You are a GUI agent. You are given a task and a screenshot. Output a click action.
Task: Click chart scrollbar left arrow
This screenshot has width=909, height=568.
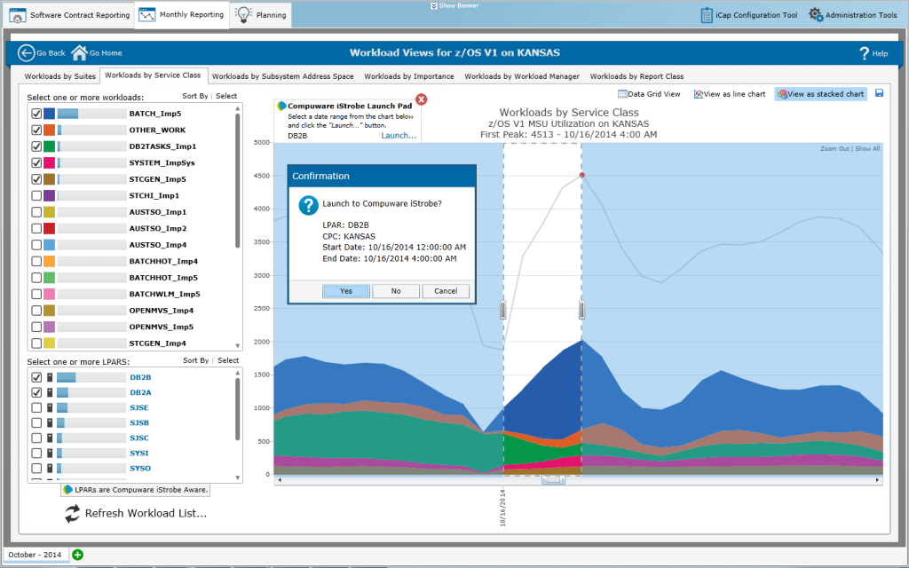point(280,480)
